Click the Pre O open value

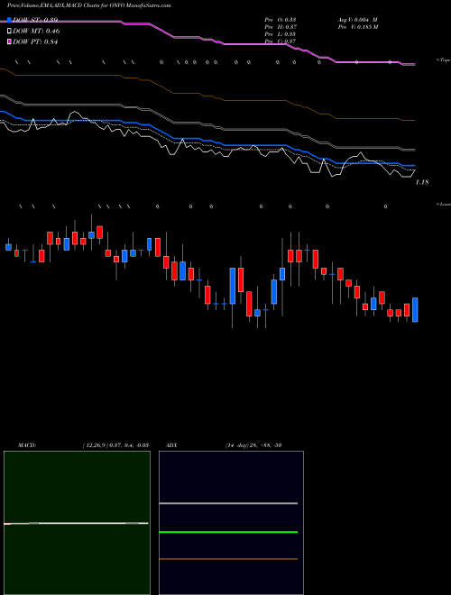[281, 20]
